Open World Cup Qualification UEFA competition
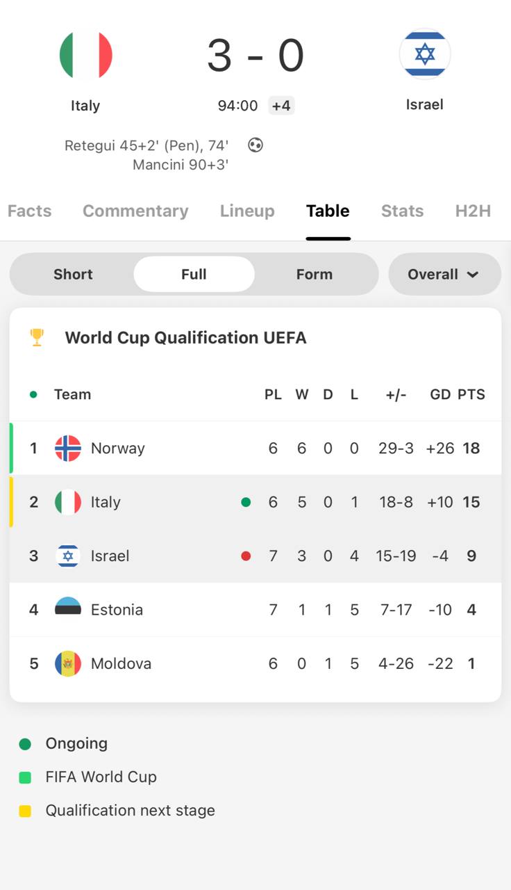Screen dimensions: 511x890 (185, 337)
